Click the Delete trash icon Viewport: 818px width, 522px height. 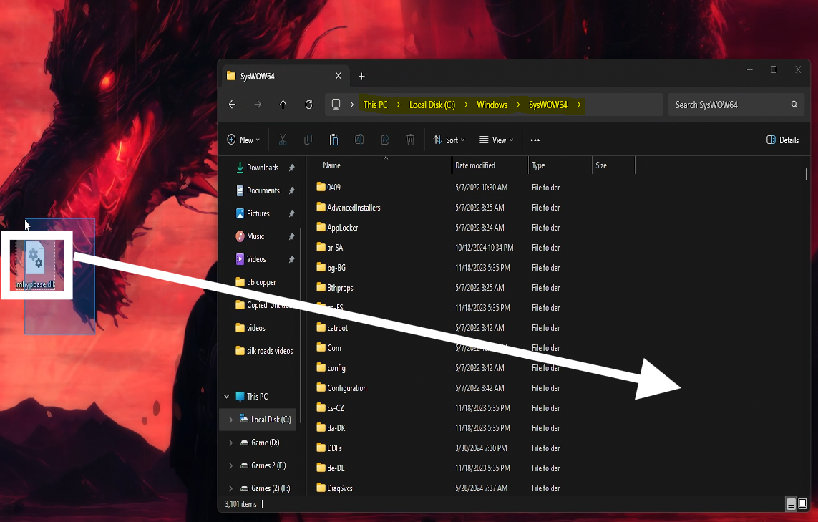[410, 140]
